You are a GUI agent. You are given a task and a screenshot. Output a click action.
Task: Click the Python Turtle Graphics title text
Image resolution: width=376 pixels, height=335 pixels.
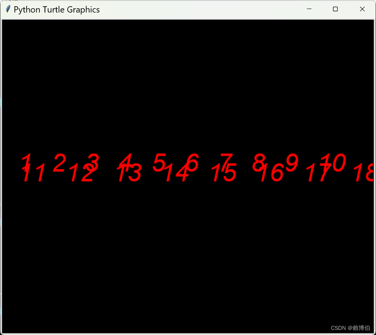pos(57,9)
